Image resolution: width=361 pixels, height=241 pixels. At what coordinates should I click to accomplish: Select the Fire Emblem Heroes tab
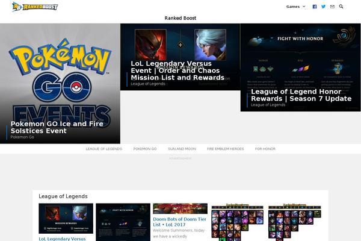[x=225, y=149]
